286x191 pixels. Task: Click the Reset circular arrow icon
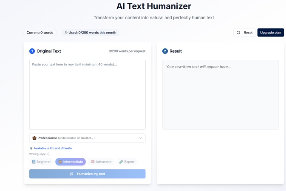coord(238,33)
